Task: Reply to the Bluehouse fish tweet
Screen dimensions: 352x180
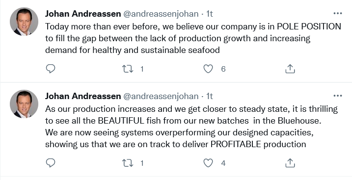Action: 51,163
